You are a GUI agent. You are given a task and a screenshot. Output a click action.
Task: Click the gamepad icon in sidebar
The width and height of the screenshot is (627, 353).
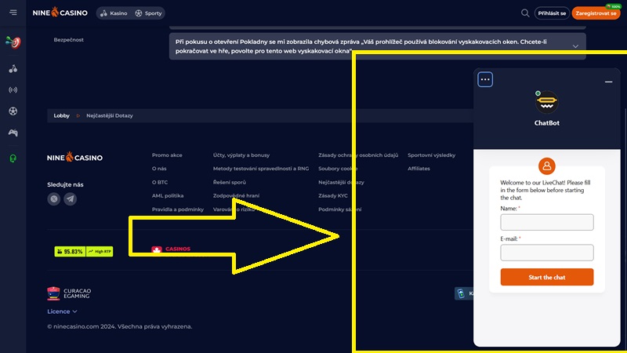point(13,133)
